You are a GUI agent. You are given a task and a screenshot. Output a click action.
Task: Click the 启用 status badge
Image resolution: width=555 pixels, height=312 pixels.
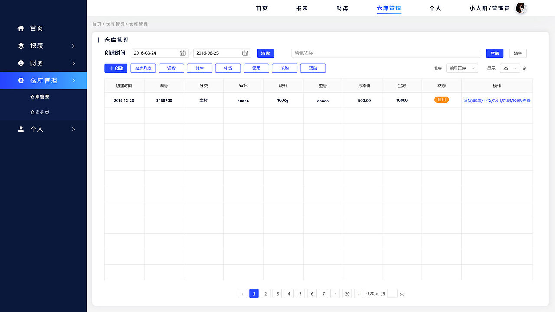[x=442, y=100]
